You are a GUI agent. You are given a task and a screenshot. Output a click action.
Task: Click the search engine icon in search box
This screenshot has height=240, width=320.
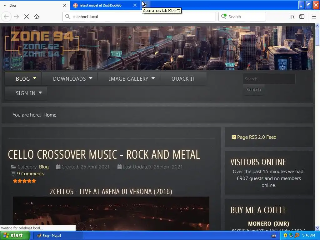(224, 16)
